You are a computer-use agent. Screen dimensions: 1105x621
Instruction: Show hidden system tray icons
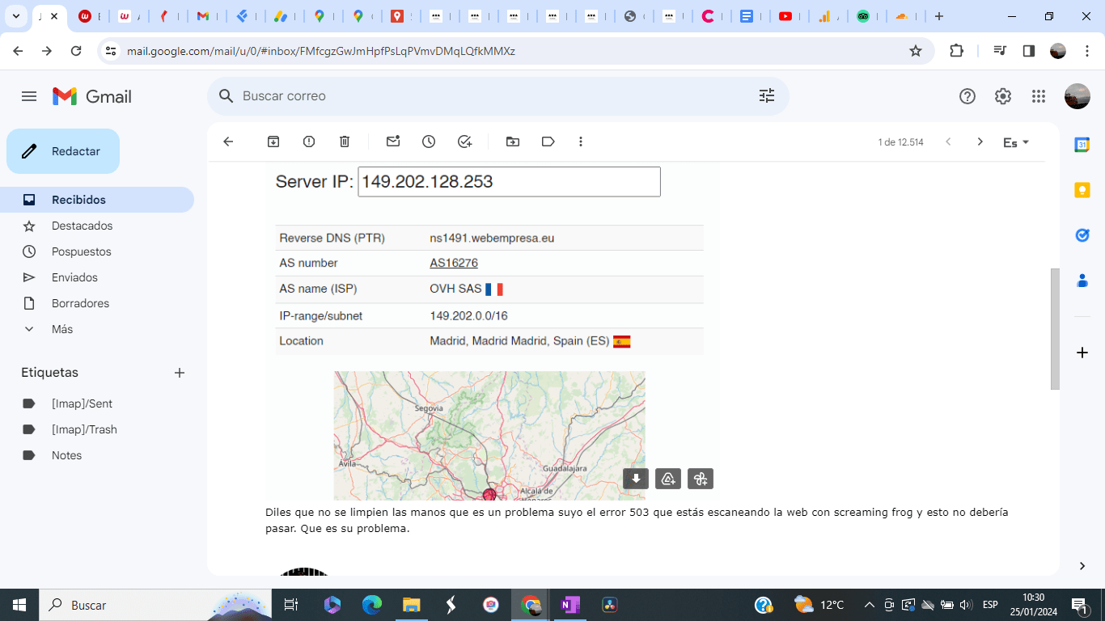pos(870,605)
